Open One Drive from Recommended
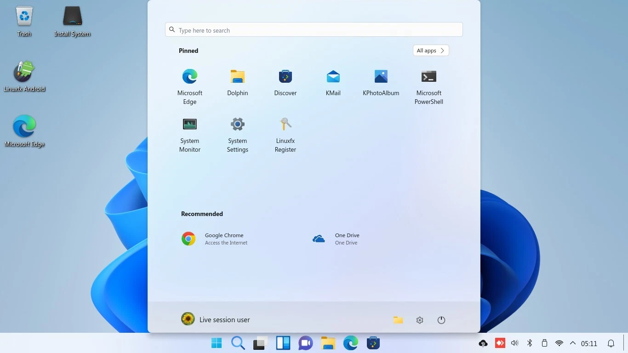628x353 pixels. point(336,239)
